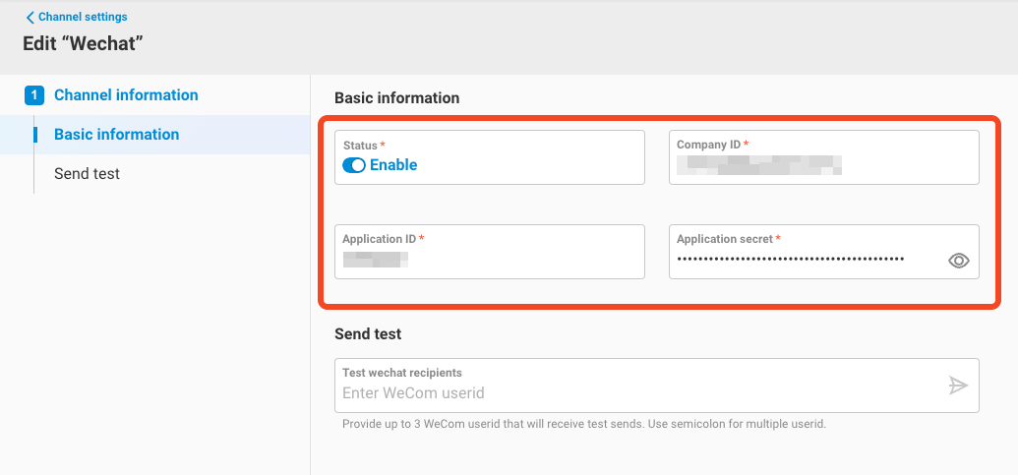Switch to Send test in the sidebar

87,174
